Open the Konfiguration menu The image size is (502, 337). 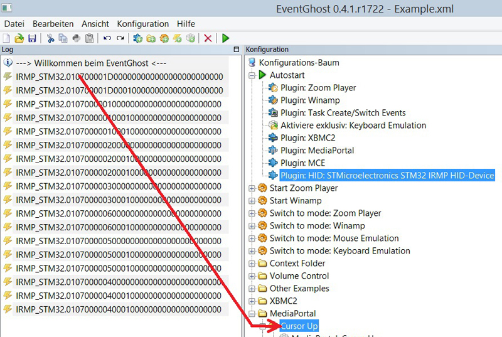pyautogui.click(x=143, y=24)
